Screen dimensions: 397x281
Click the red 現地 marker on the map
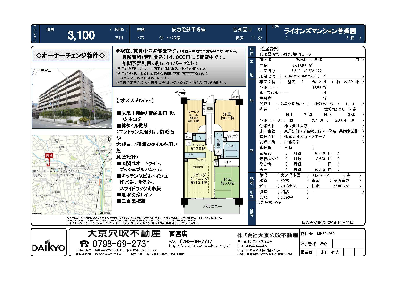point(49,155)
